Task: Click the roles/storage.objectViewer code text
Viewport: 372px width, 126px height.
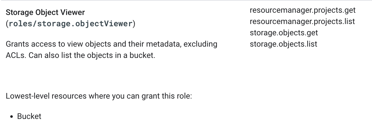Action: coord(71,24)
